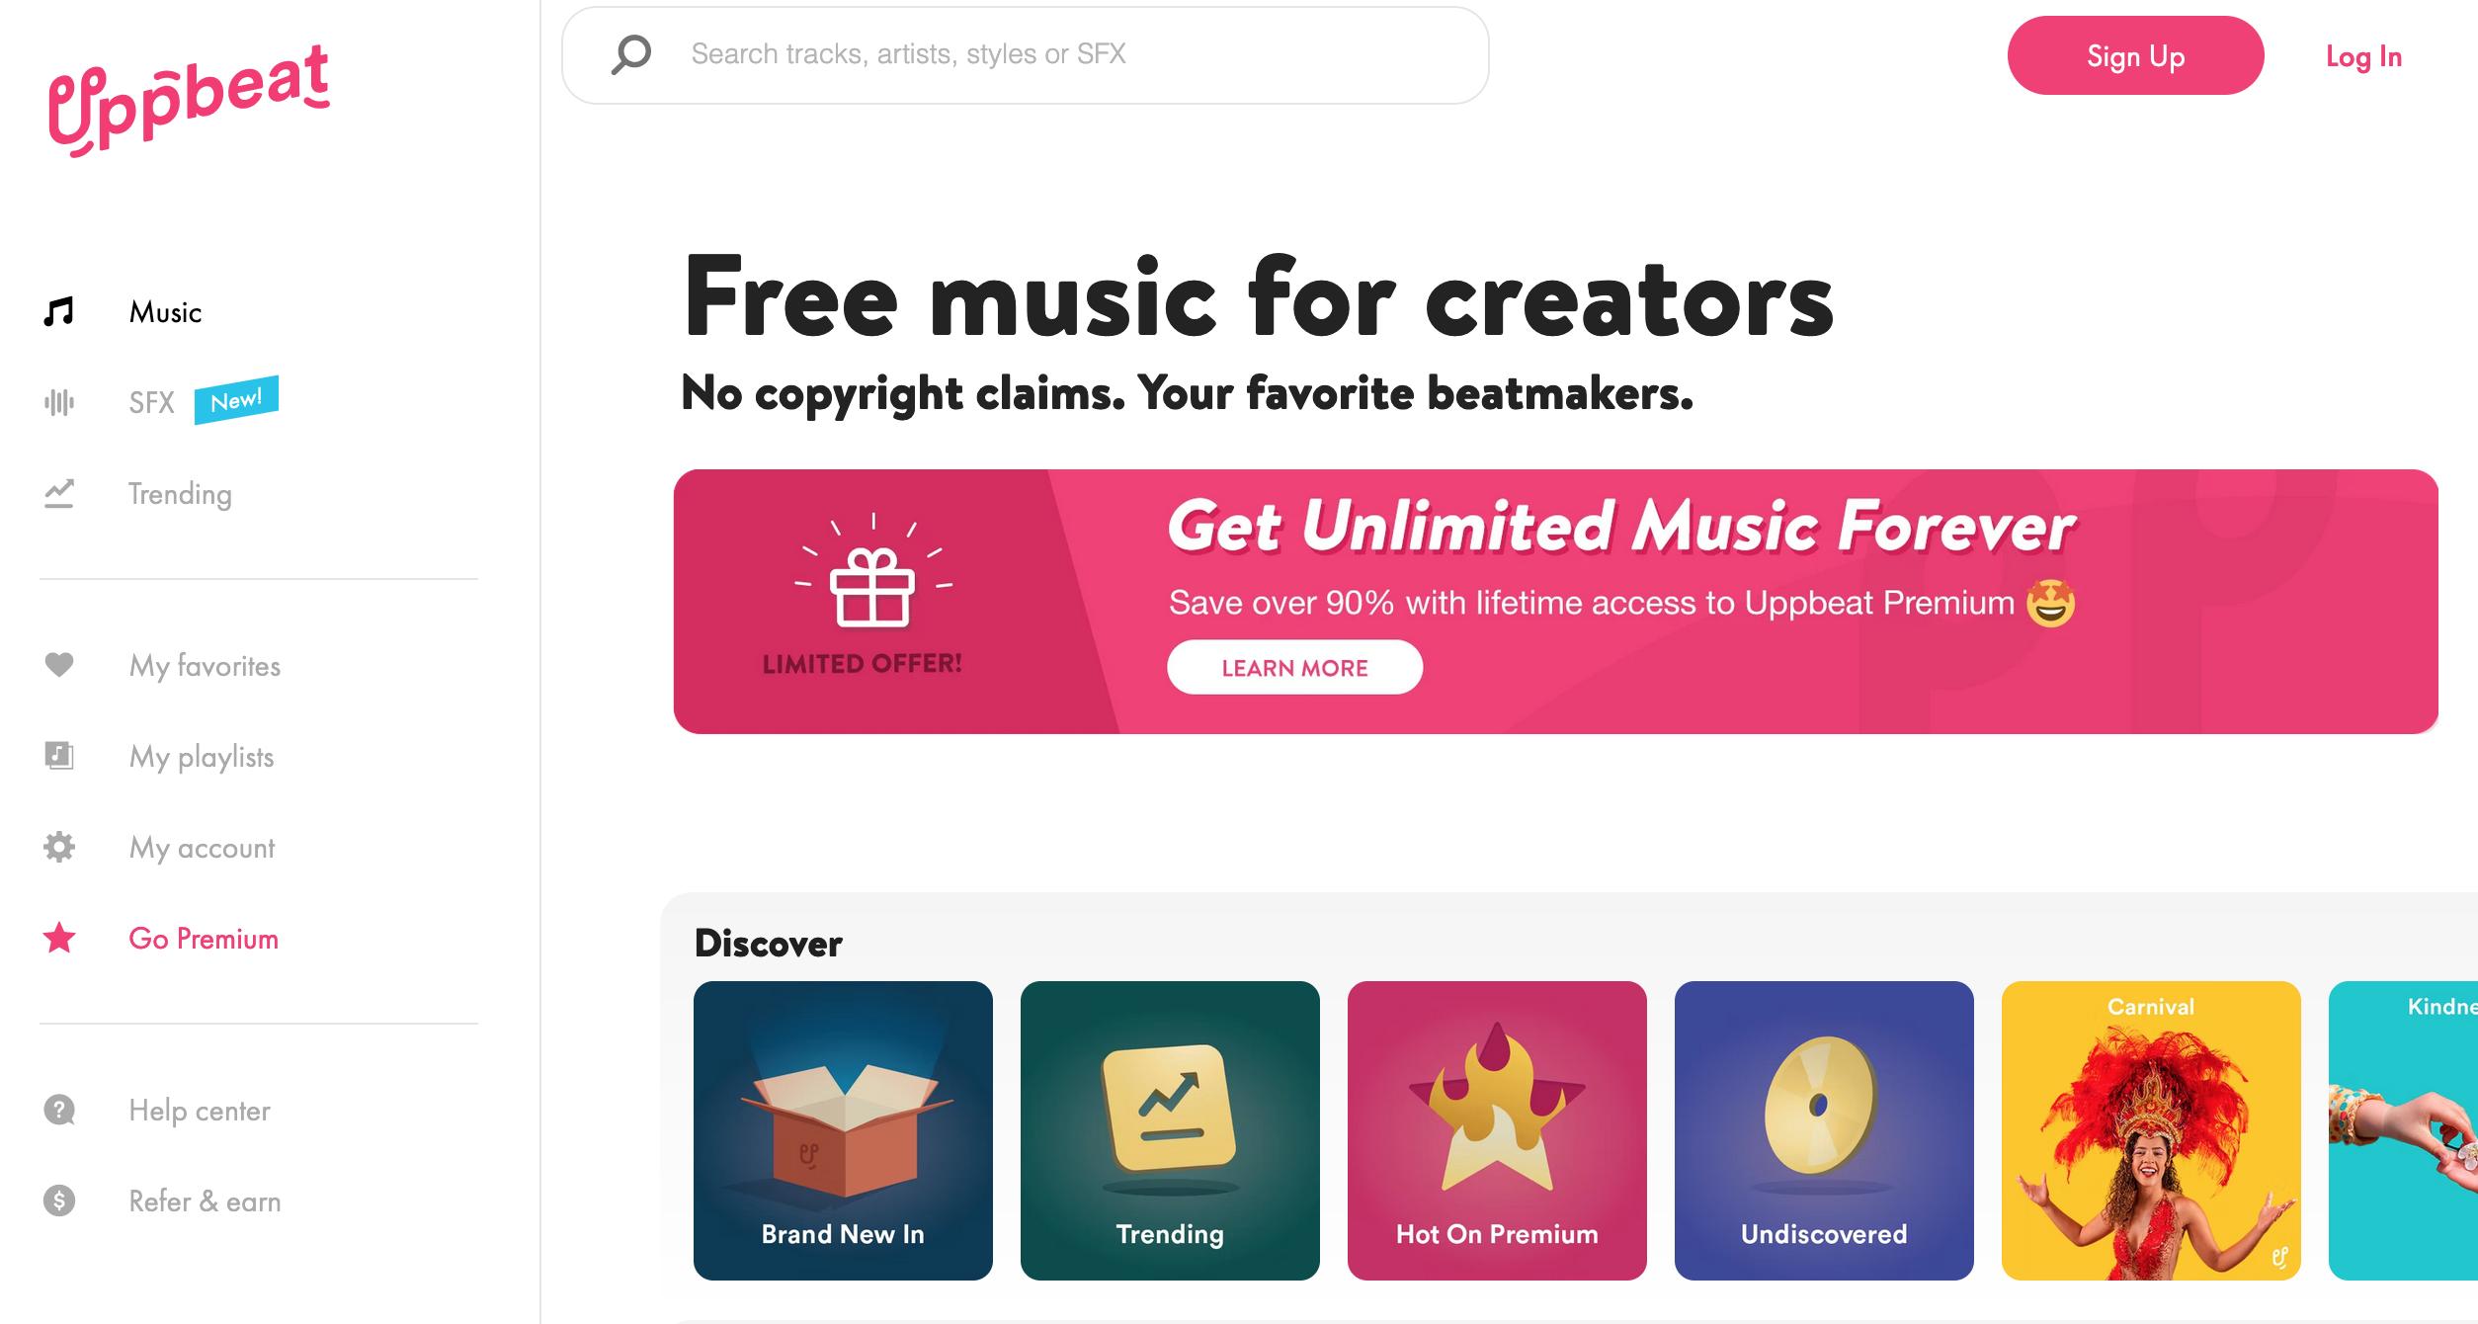Open Trending in the sidebar
The image size is (2478, 1324).
click(180, 494)
